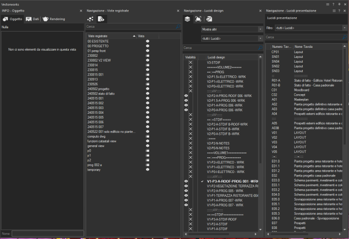Screen dimensions: 349x239
Task: Open the Vectorworks panel menu icon in title bar
Action: [327, 3]
